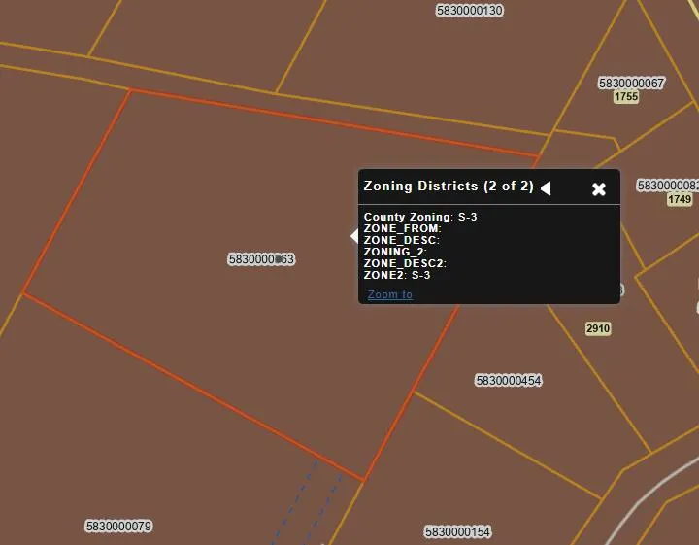The height and width of the screenshot is (545, 699).
Task: Click the Zoom to link
Action: (389, 294)
